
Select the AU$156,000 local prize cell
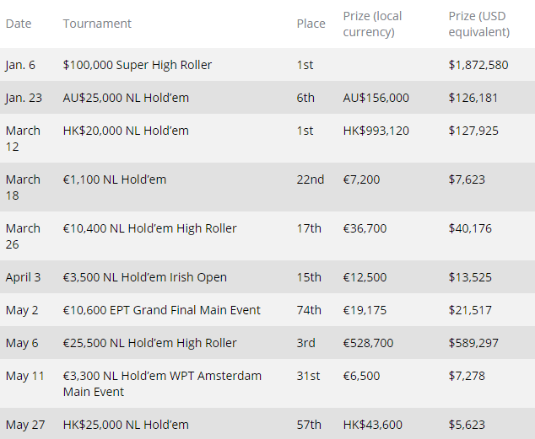click(376, 98)
